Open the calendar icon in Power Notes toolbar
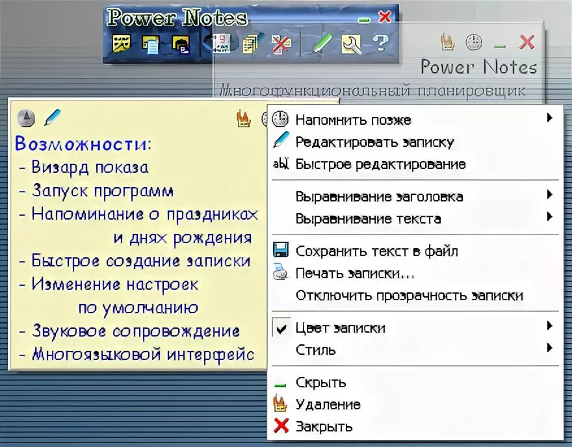Image resolution: width=572 pixels, height=447 pixels. (221, 44)
